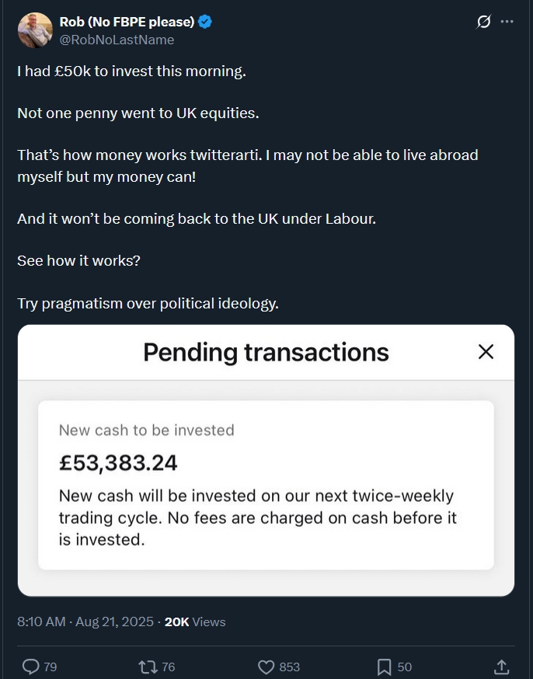
Task: Open the share icon for this post
Action: pos(501,667)
